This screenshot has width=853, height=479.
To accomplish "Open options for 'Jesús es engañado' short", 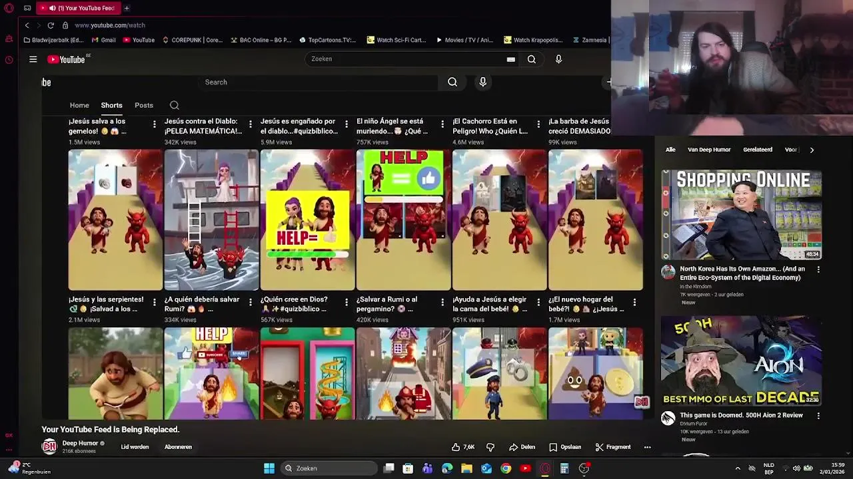I will click(347, 124).
